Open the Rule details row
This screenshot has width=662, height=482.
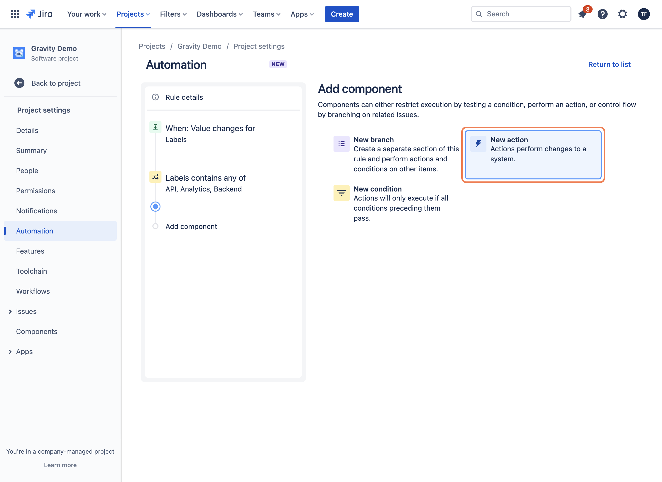pyautogui.click(x=223, y=97)
